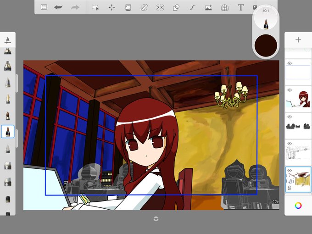The image size is (312, 234).
Task: Select the highlighted brush pen
Action: tap(8, 132)
